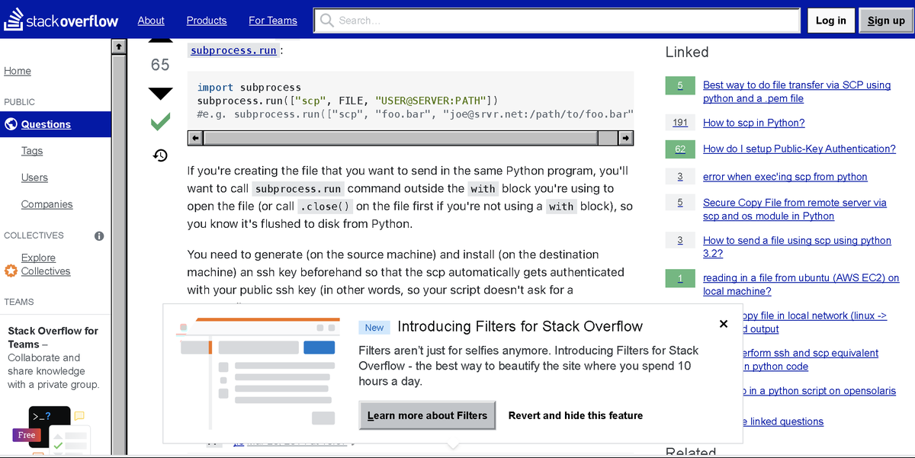Viewport: 915px width, 458px height.
Task: Open 'How to send a file using scp' link
Action: coord(797,247)
